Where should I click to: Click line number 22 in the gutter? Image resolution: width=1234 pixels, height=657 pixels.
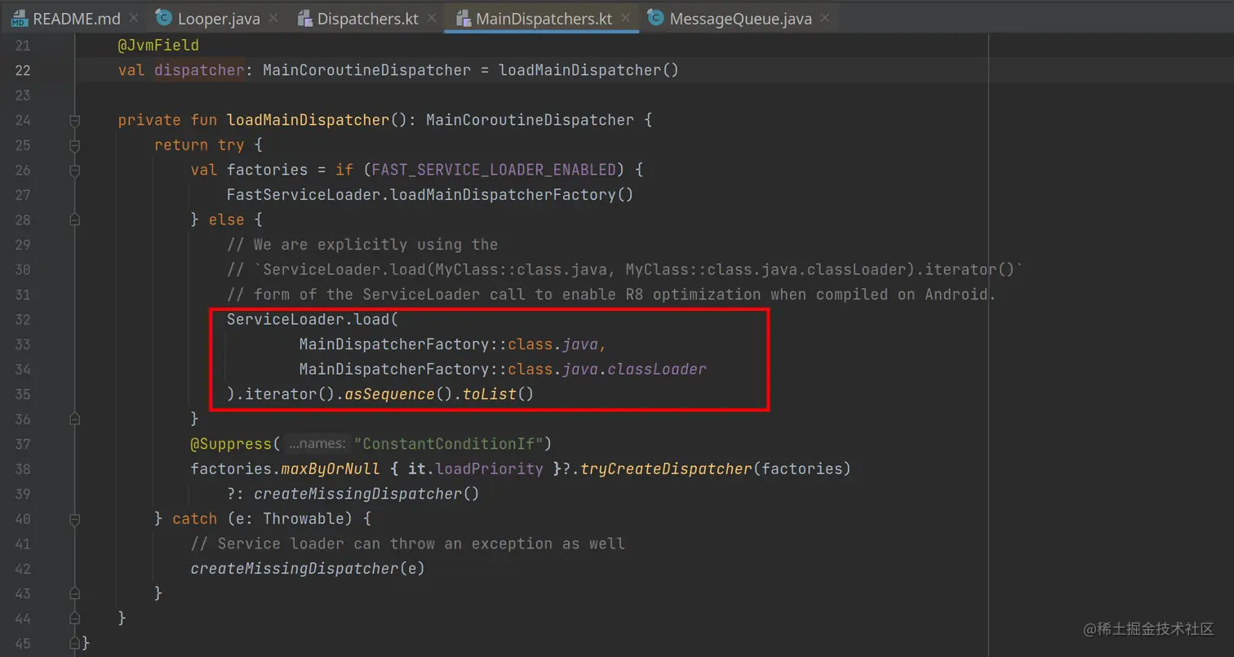tap(22, 70)
